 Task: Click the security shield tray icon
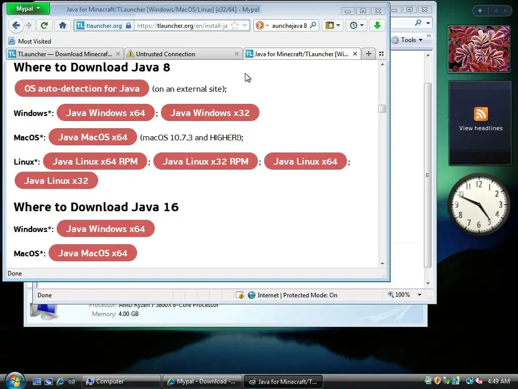(x=438, y=381)
